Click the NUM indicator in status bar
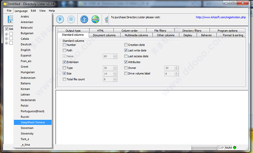Screen dimensions: 253x153 229,148
